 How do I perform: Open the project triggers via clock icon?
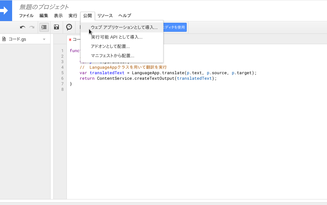(69, 27)
